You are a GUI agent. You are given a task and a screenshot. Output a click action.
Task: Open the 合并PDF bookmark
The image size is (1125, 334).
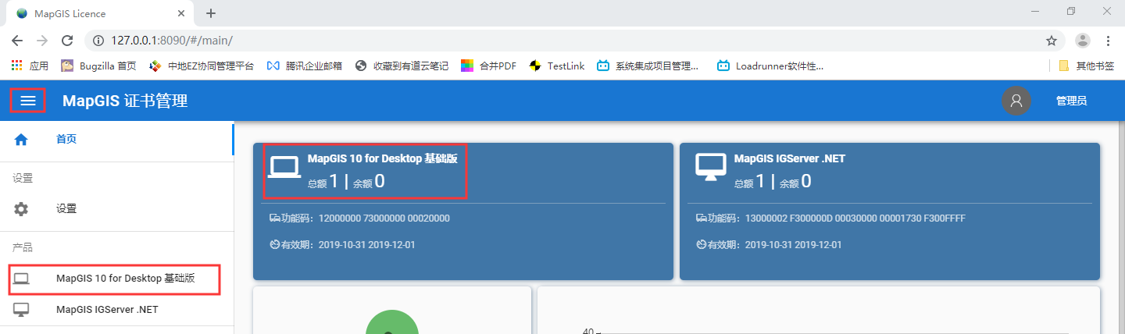488,66
